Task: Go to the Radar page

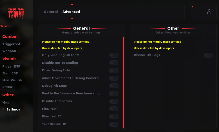Action: point(7,87)
